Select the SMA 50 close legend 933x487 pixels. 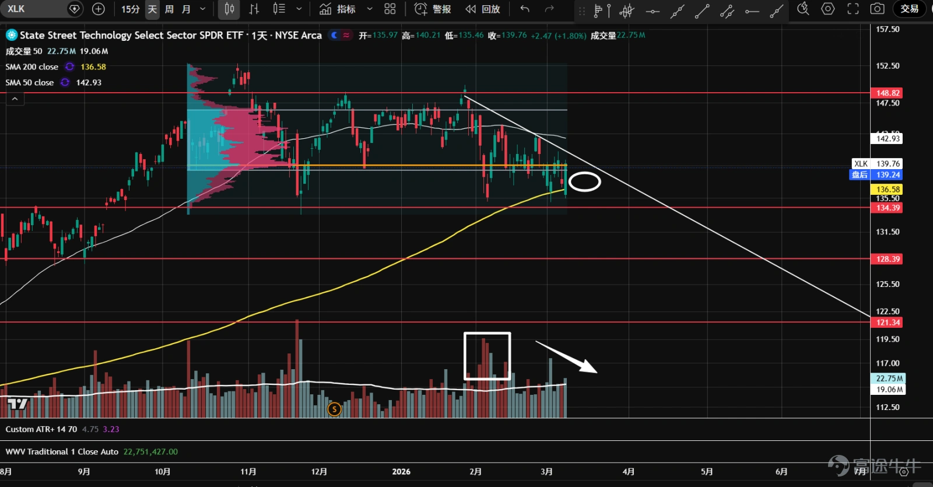pyautogui.click(x=30, y=83)
